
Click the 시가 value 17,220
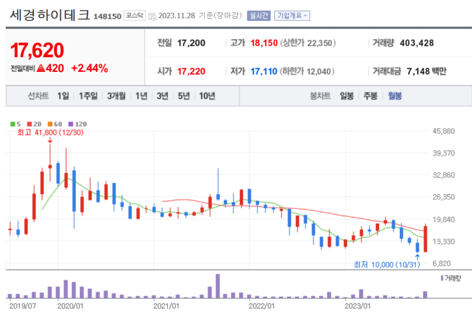coord(191,71)
